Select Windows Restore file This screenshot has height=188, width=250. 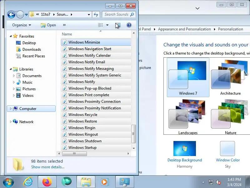(96, 121)
